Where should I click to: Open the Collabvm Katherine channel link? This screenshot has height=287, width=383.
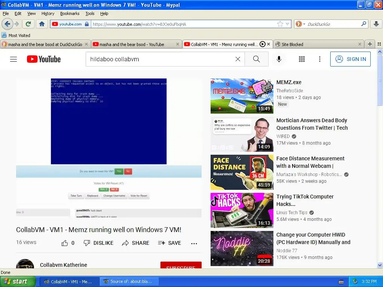pos(64,265)
